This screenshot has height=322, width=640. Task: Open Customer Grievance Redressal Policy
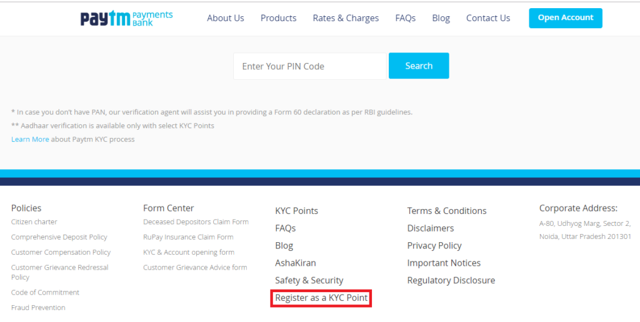coord(59,272)
